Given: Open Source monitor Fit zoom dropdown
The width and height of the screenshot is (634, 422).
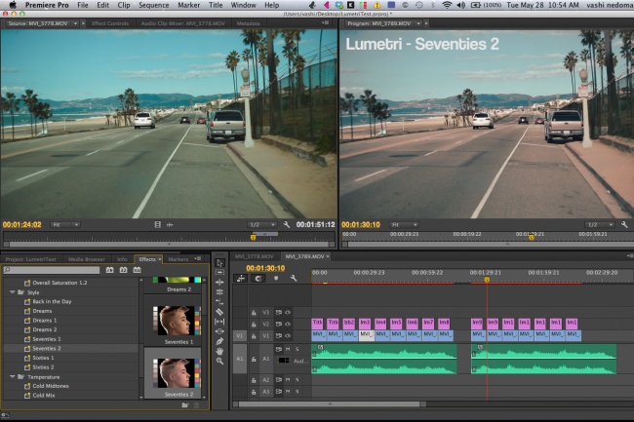Looking at the screenshot, I should point(65,224).
